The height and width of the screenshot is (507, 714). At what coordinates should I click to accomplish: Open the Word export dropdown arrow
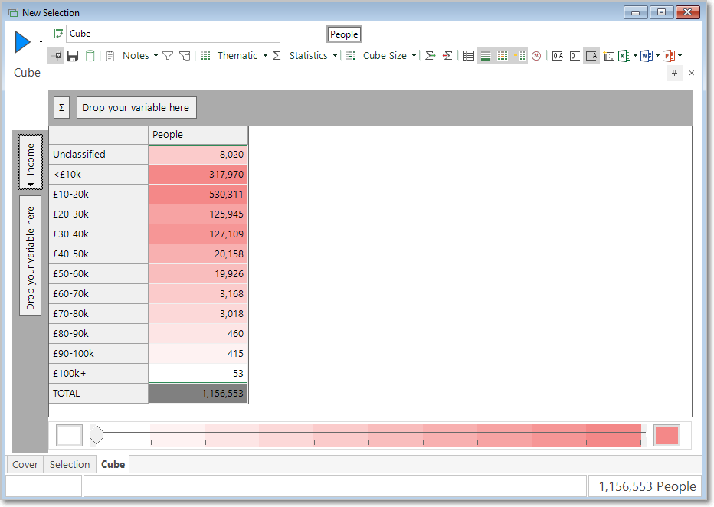(657, 55)
